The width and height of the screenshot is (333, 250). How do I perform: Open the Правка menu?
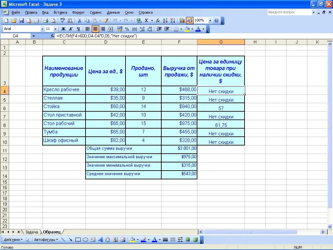pyautogui.click(x=31, y=13)
